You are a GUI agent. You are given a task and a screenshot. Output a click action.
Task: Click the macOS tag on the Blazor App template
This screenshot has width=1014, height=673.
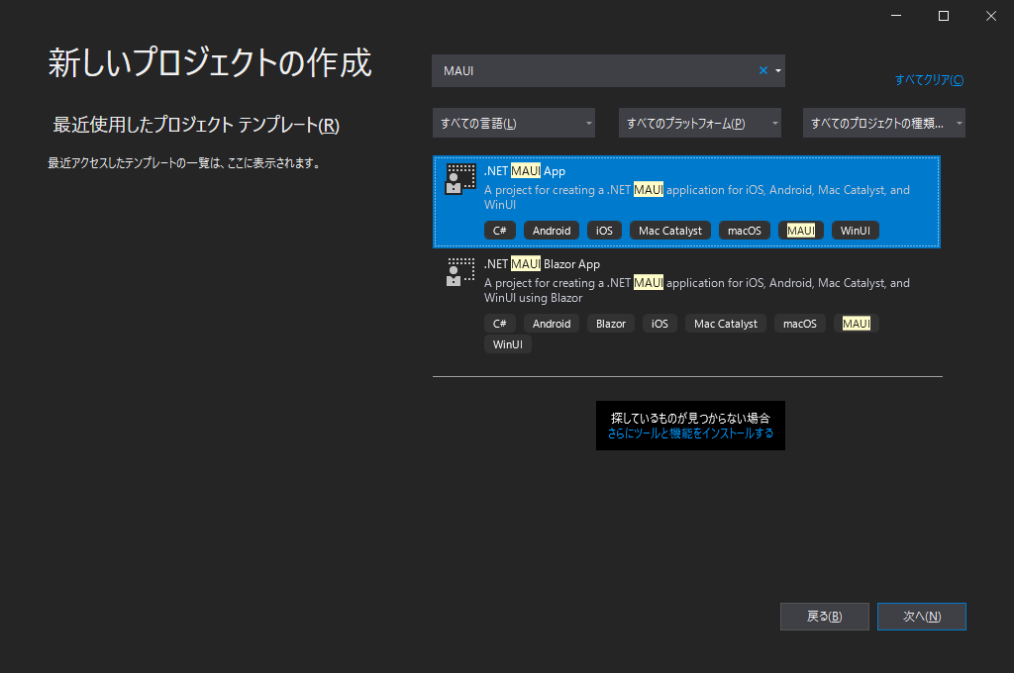pyautogui.click(x=799, y=323)
